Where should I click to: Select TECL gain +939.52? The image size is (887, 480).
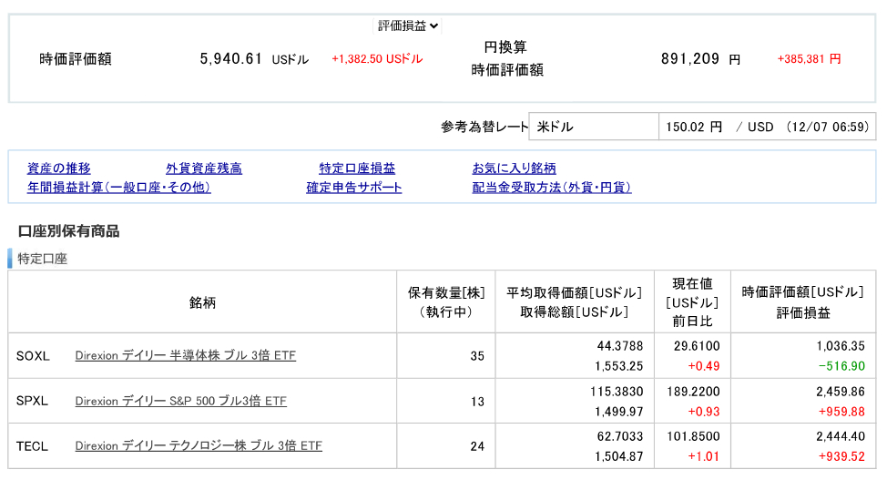click(x=841, y=456)
